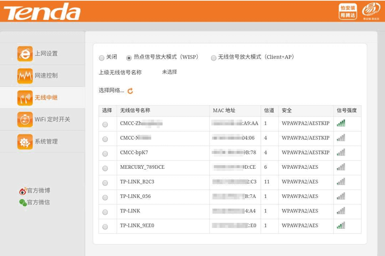Click the Tenda logo in header
The height and width of the screenshot is (256, 385).
(42, 12)
